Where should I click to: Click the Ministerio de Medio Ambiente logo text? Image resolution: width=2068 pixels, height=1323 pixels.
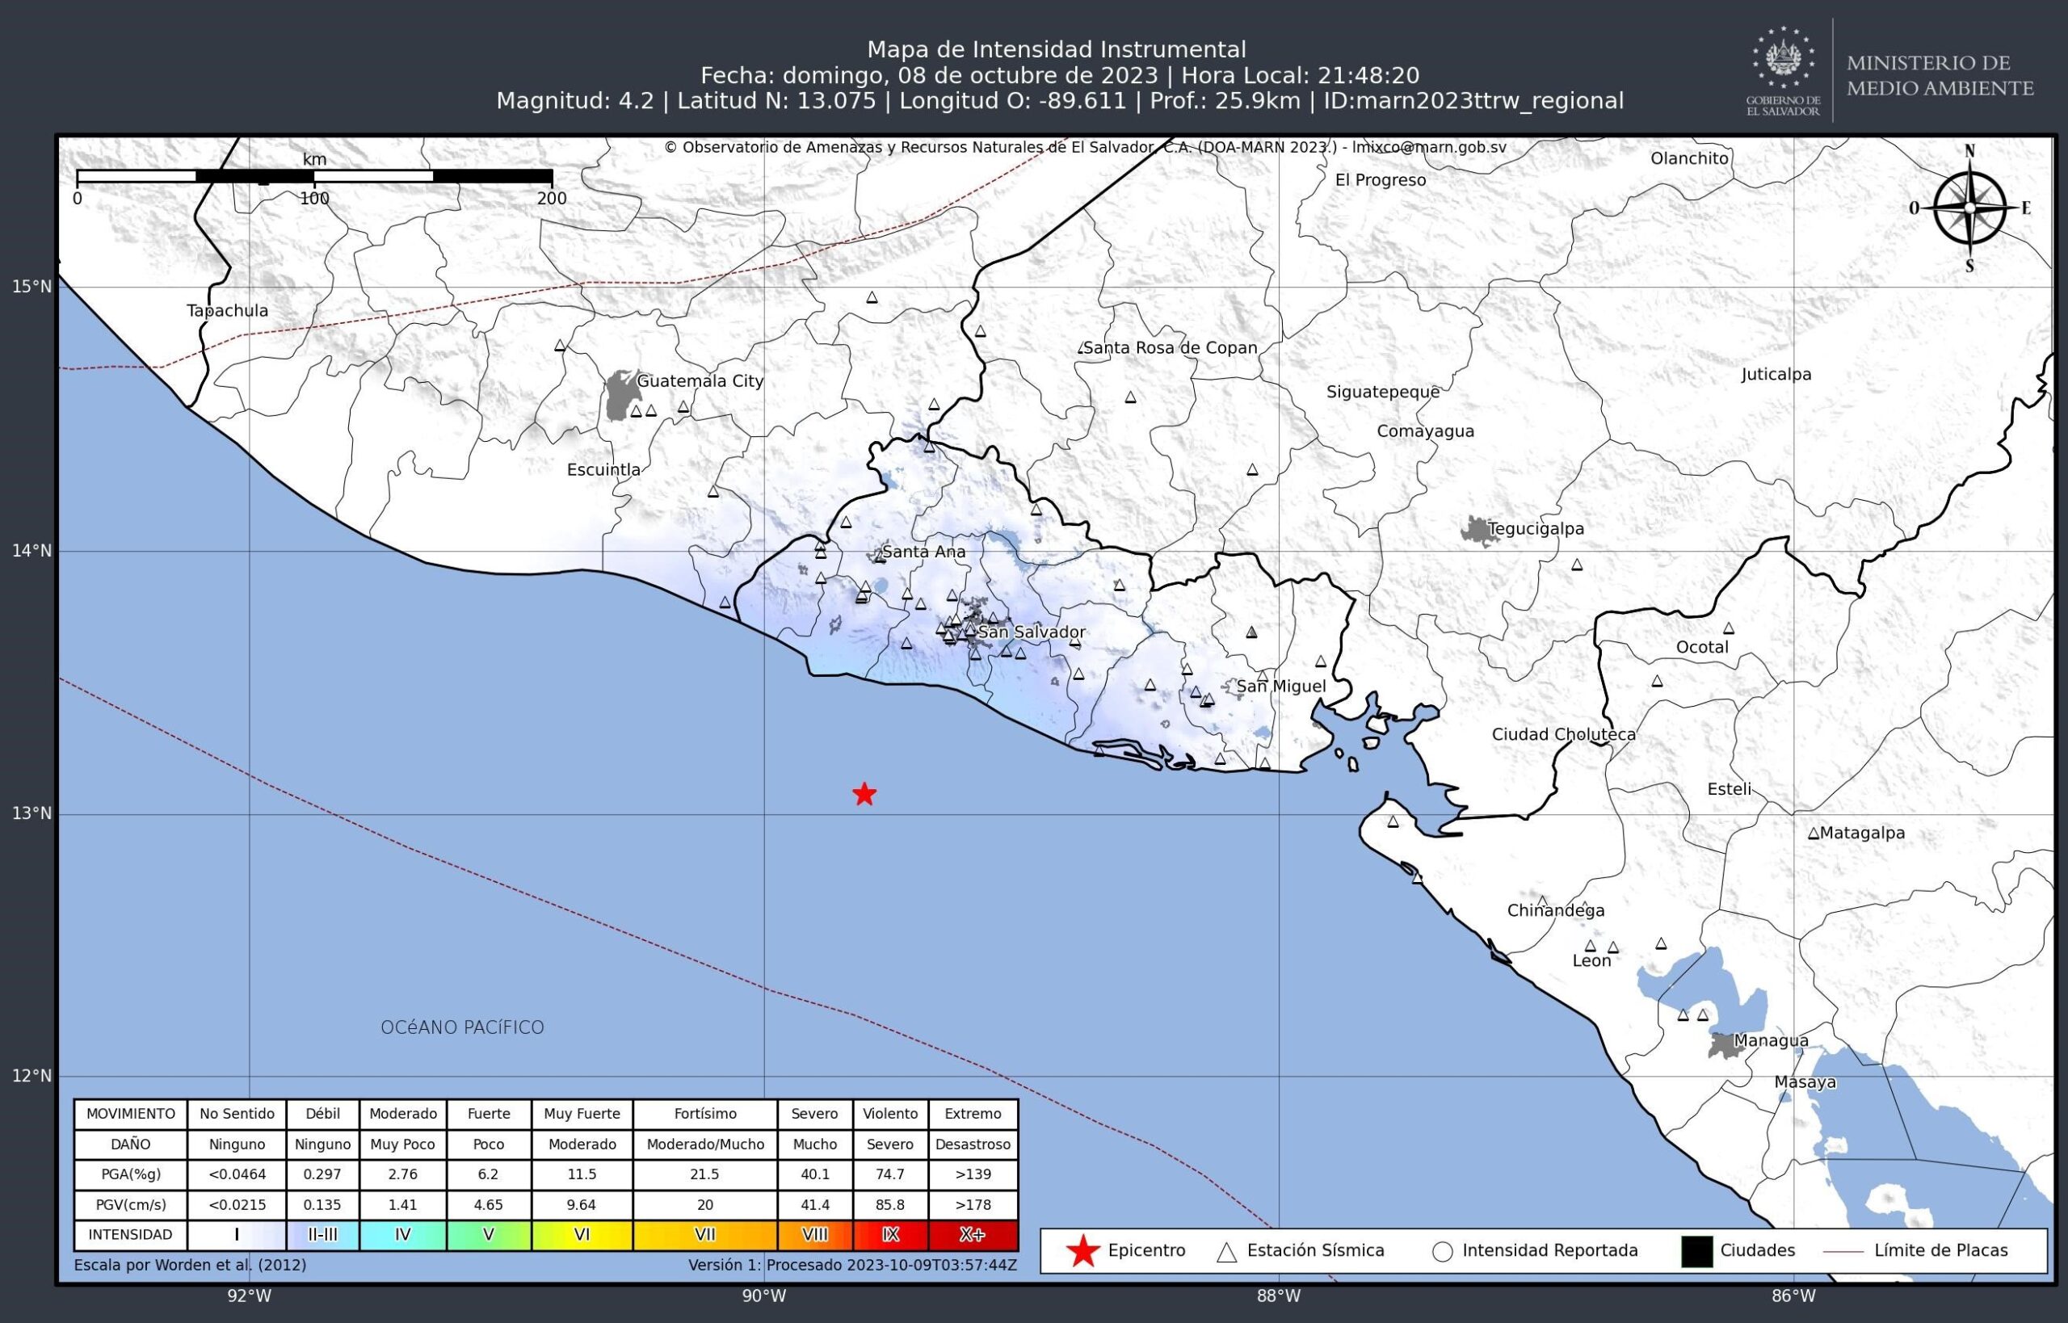tap(1940, 76)
